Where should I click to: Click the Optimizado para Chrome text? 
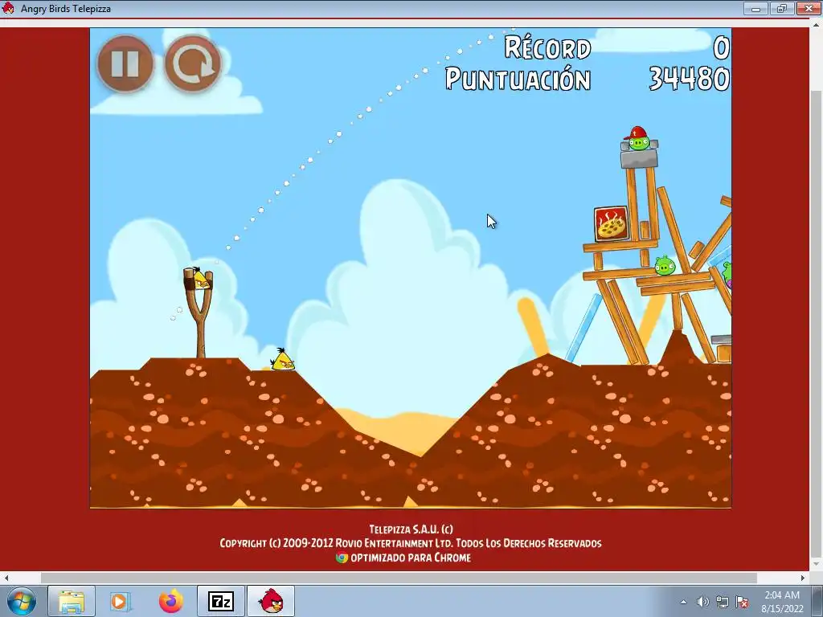pos(411,558)
